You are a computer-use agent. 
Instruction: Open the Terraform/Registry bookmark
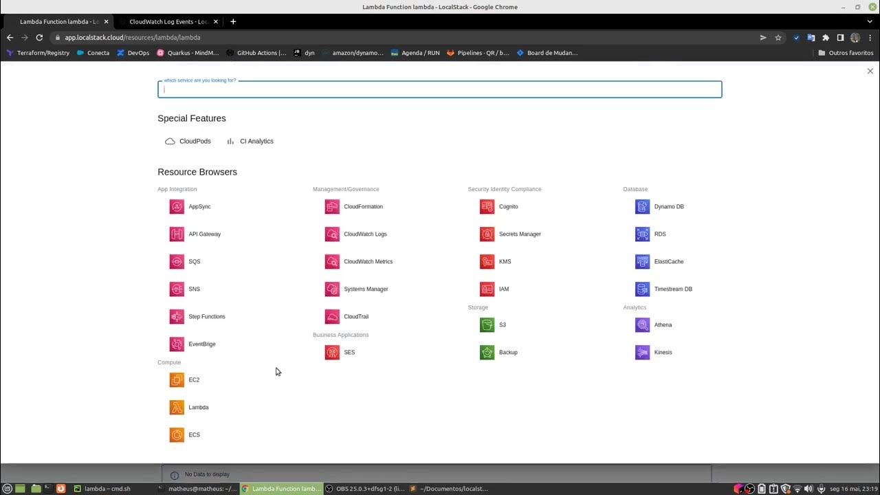38,53
